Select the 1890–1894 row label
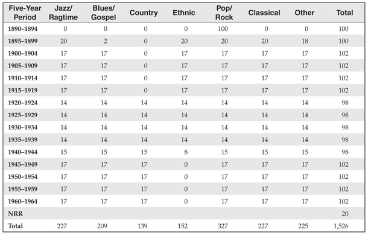This screenshot has height=235, width=368. [23, 29]
